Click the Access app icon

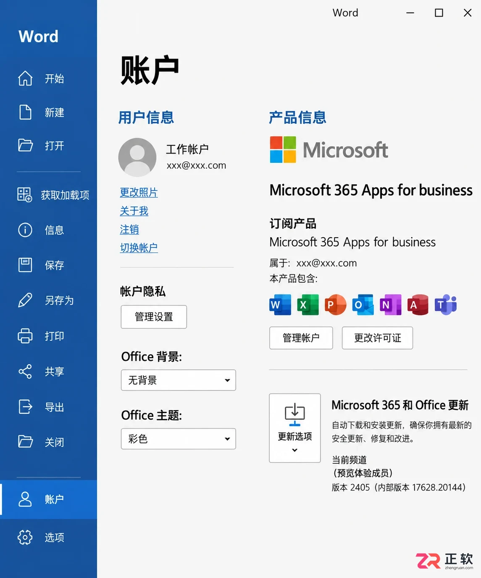click(418, 305)
